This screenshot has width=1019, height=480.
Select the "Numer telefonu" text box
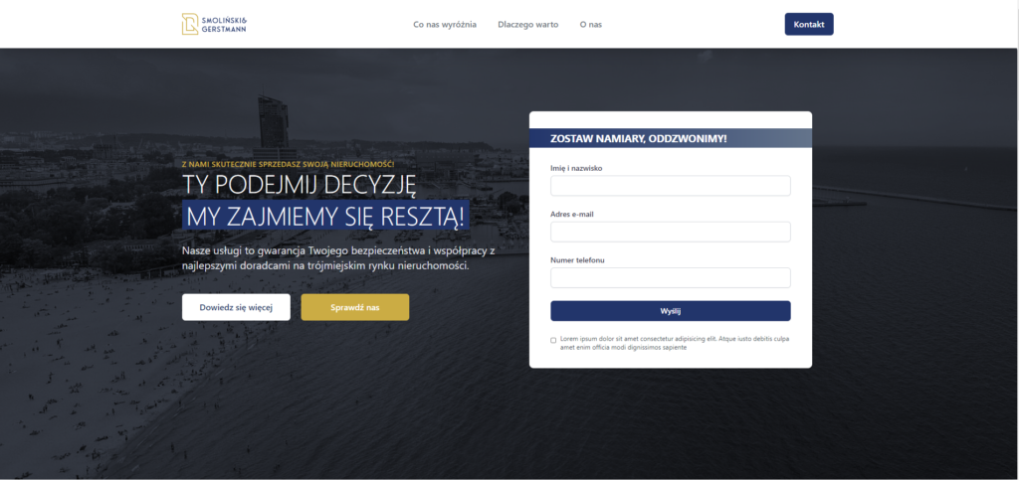[x=670, y=277]
